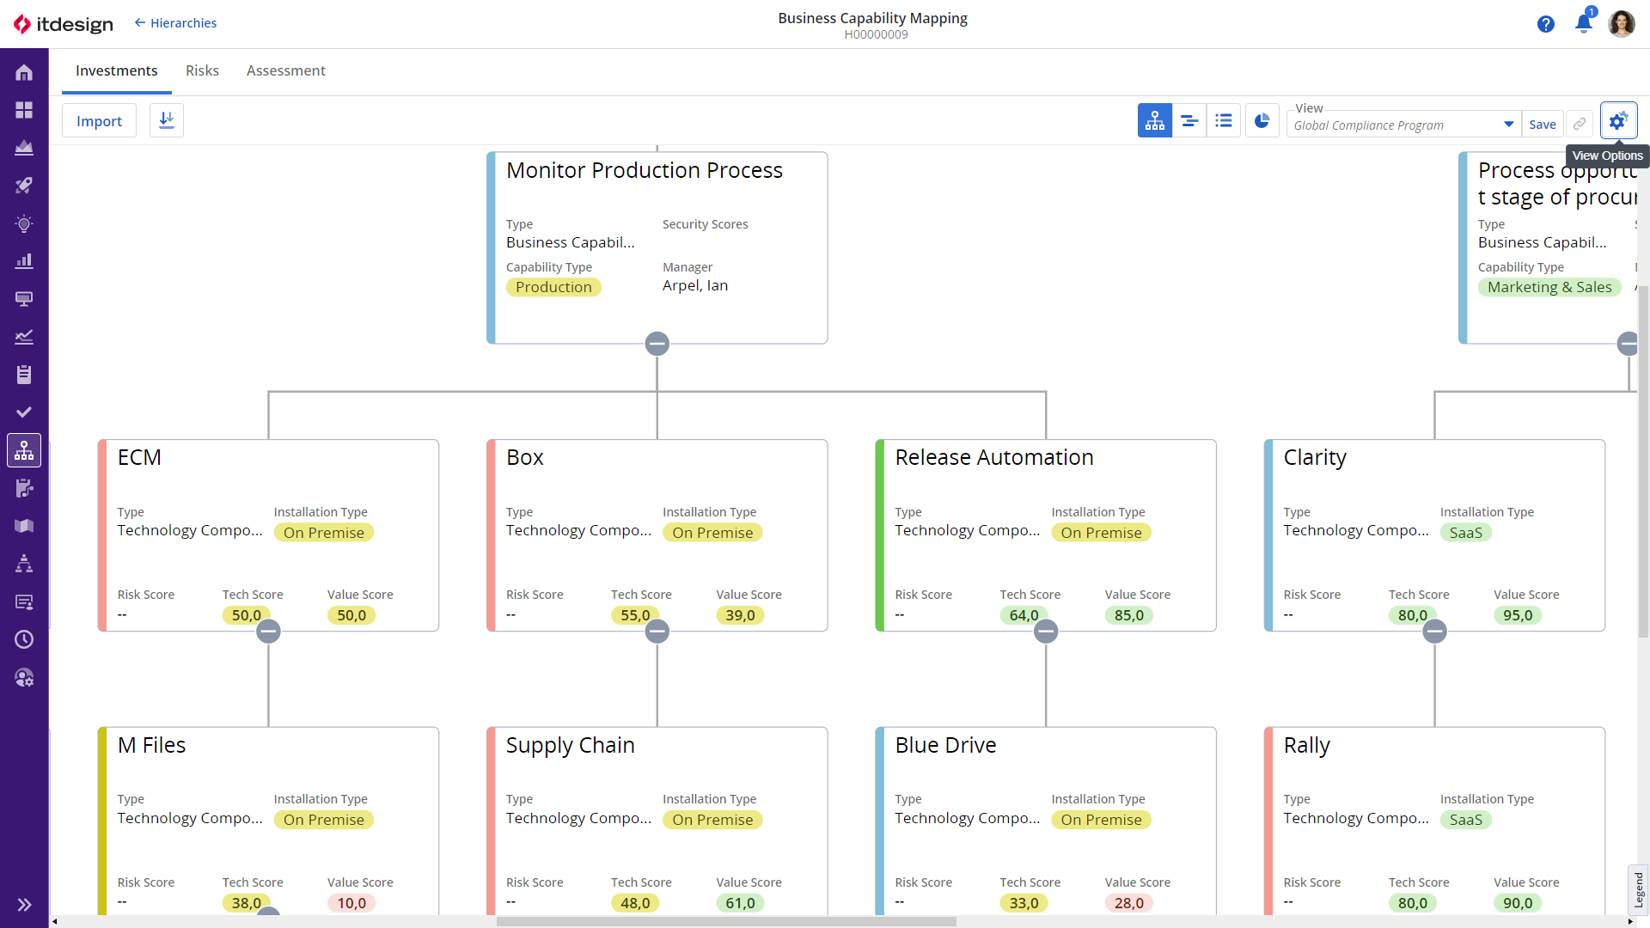Open the Rally card title
1650x928 pixels.
(1306, 745)
